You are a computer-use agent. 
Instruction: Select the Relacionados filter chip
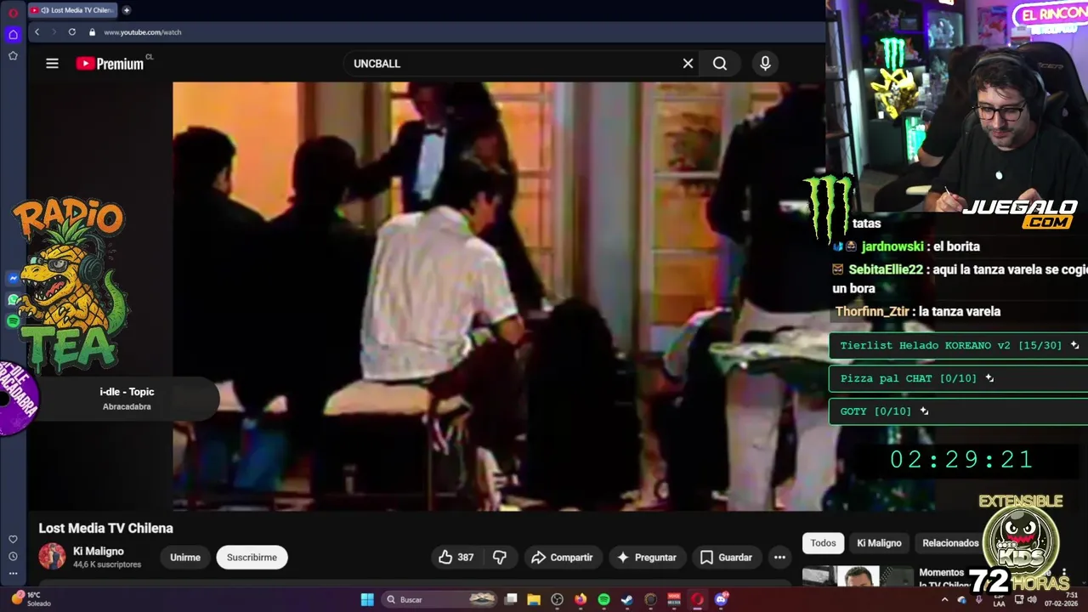coord(950,543)
